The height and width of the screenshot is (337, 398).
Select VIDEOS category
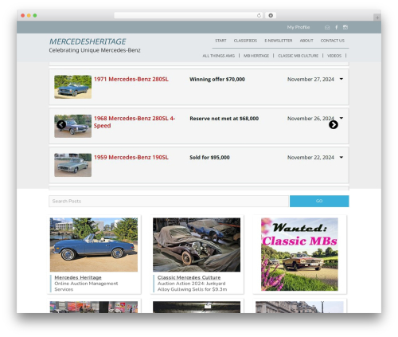[334, 56]
